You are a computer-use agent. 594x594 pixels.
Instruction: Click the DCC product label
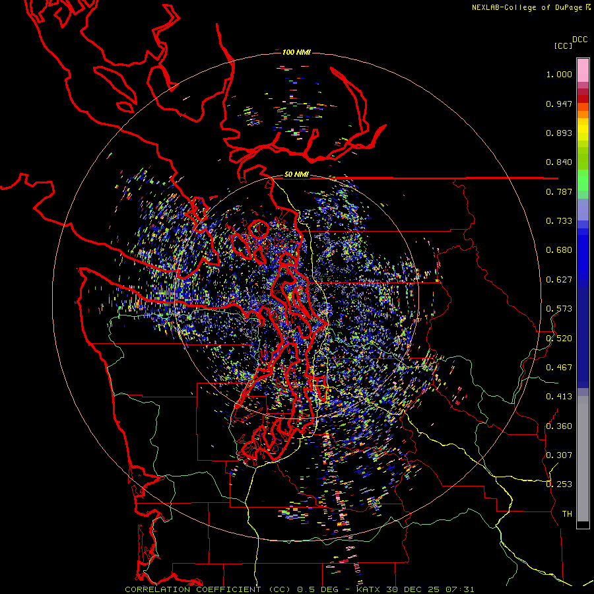click(x=580, y=39)
